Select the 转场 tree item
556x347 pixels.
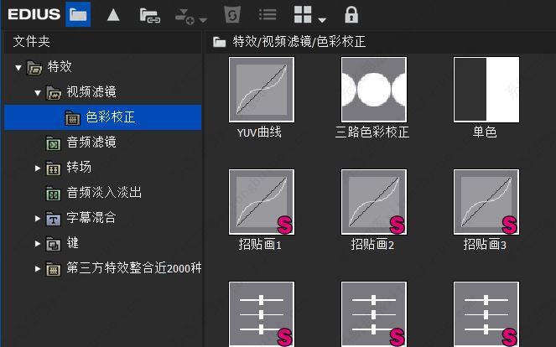tap(79, 168)
